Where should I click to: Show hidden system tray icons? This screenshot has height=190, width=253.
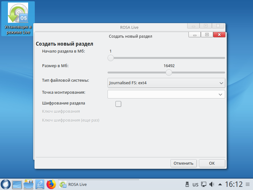(220, 184)
